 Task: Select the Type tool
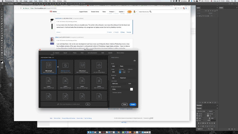[2, 46]
